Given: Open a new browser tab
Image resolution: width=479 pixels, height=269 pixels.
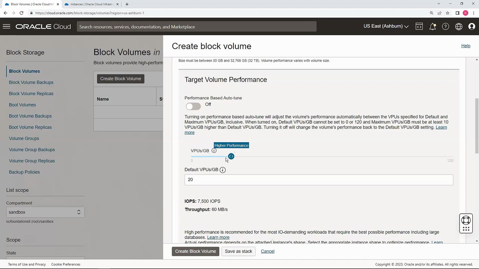Looking at the screenshot, I should [x=127, y=4].
